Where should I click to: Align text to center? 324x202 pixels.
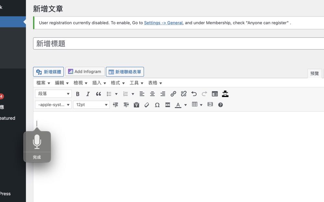pyautogui.click(x=152, y=94)
